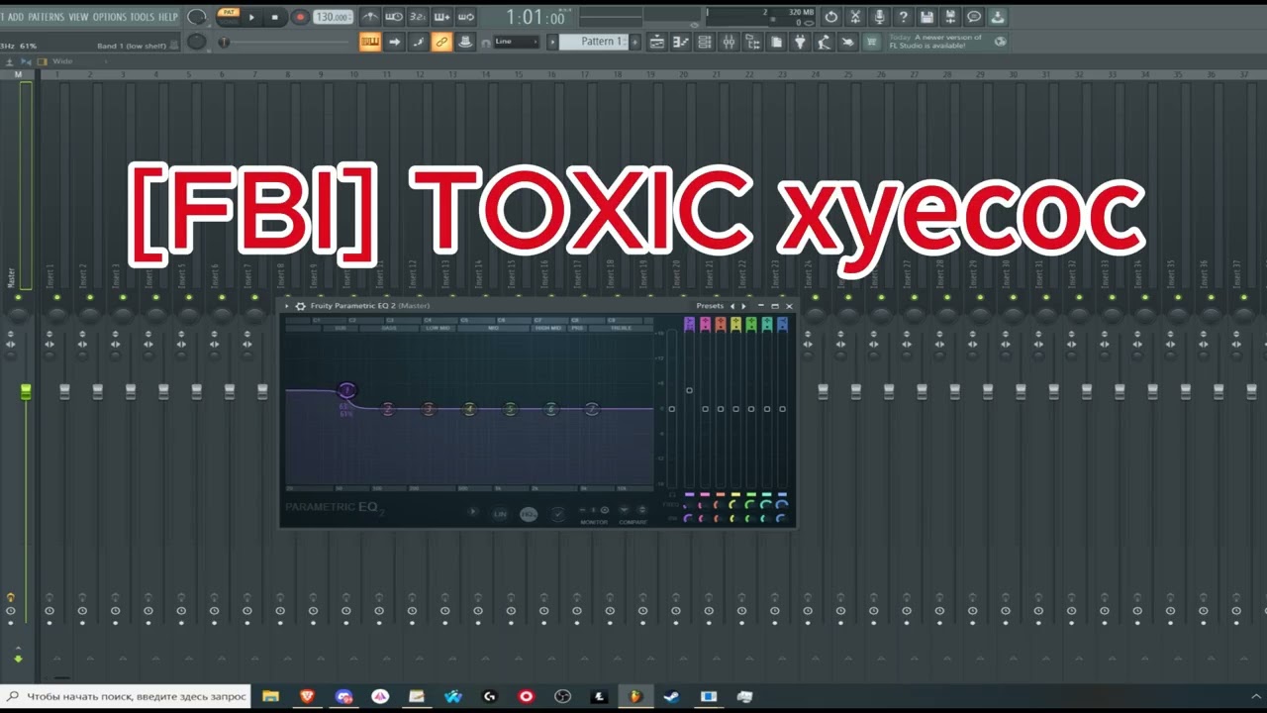
Task: Open the Browser view icon
Action: pyautogui.click(x=752, y=42)
